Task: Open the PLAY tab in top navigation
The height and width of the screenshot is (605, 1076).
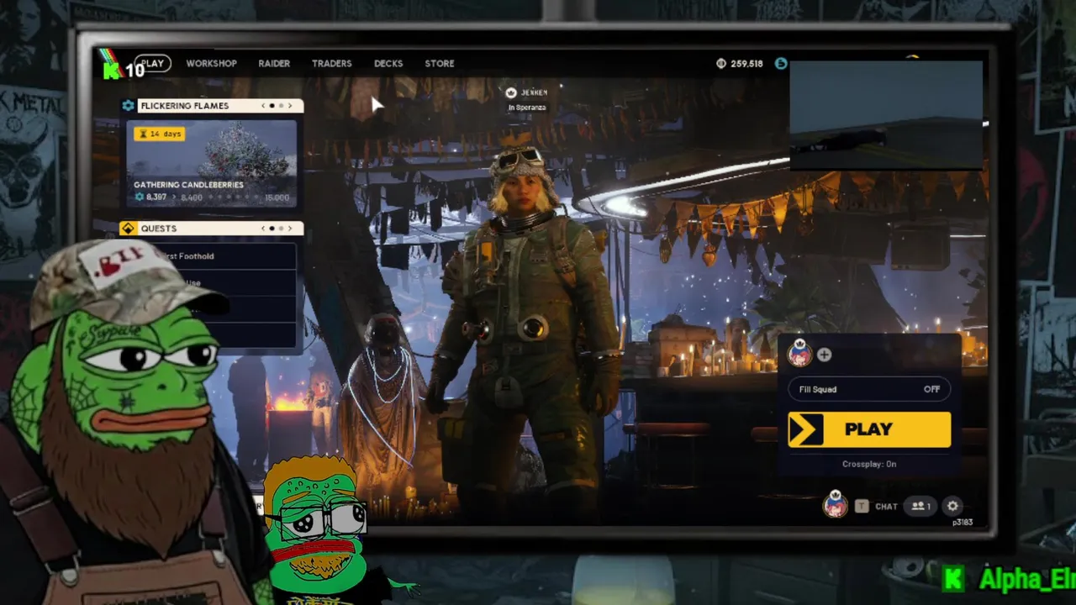Action: point(153,63)
